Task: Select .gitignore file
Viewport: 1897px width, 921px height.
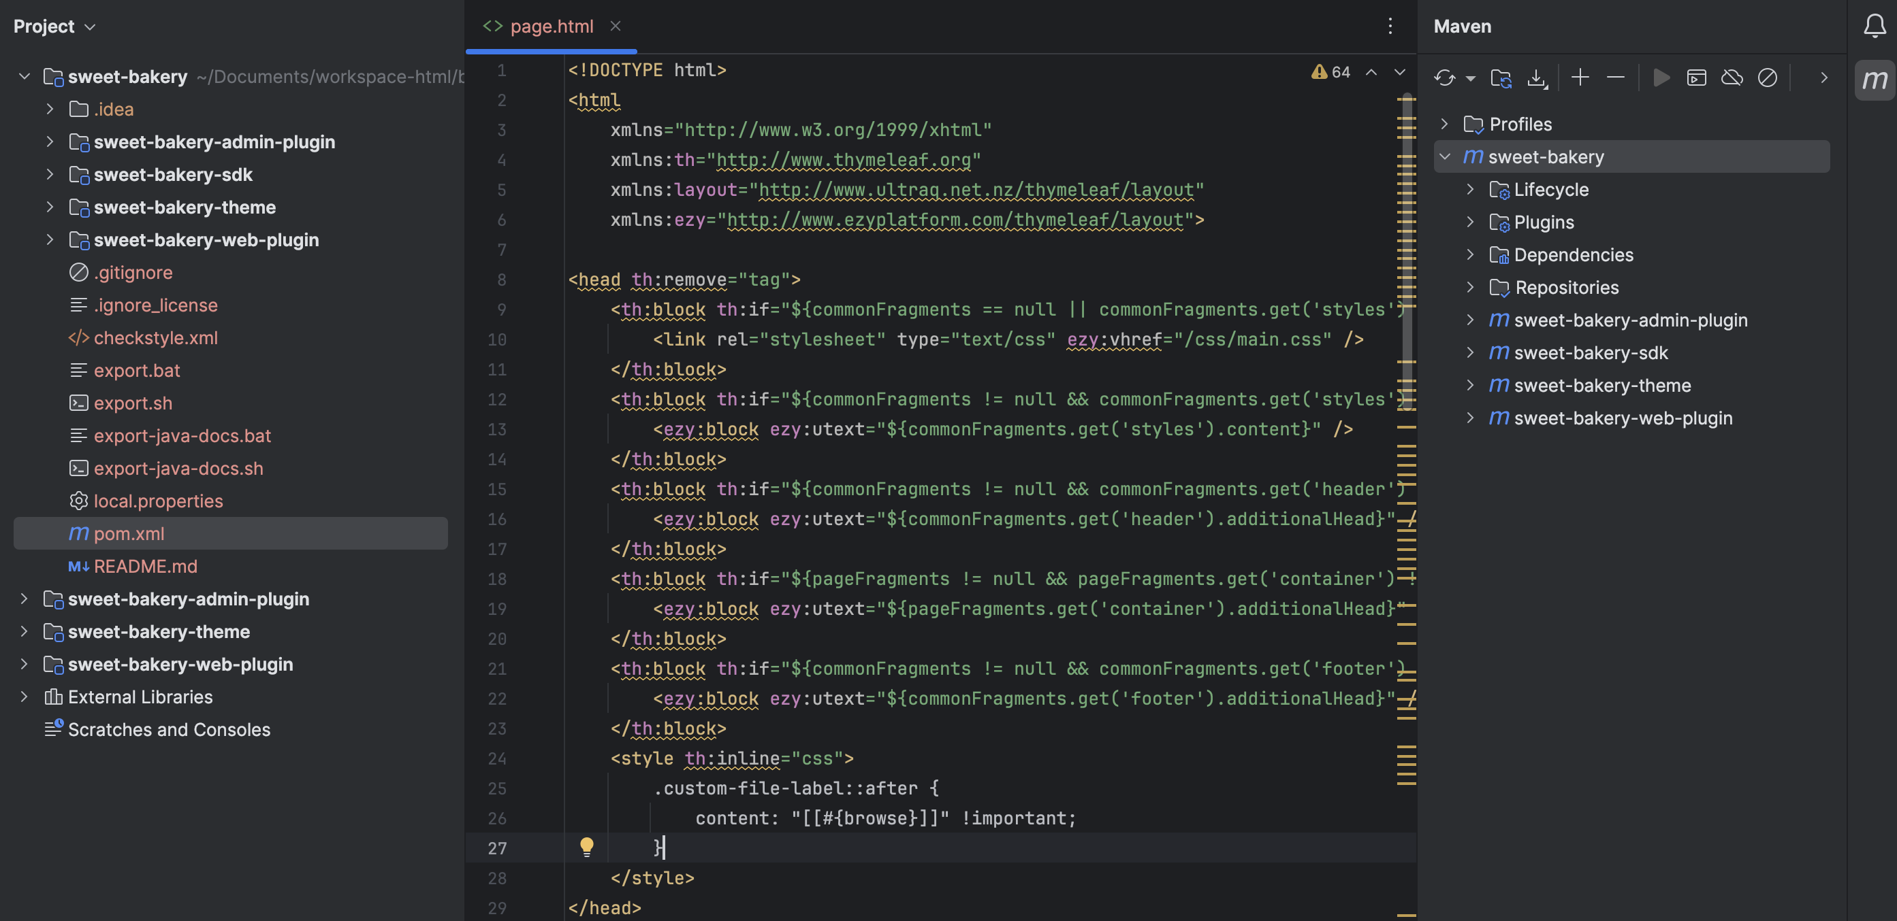Action: (133, 272)
